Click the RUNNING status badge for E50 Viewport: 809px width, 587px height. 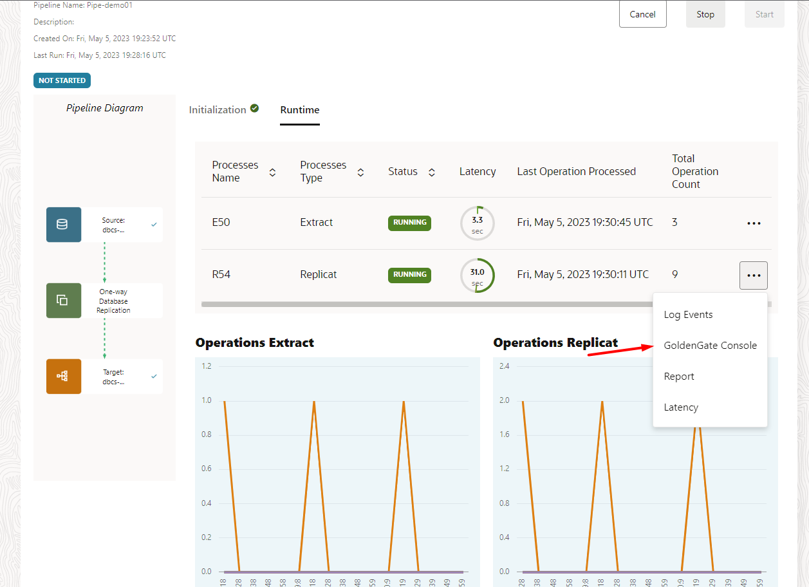(x=409, y=223)
